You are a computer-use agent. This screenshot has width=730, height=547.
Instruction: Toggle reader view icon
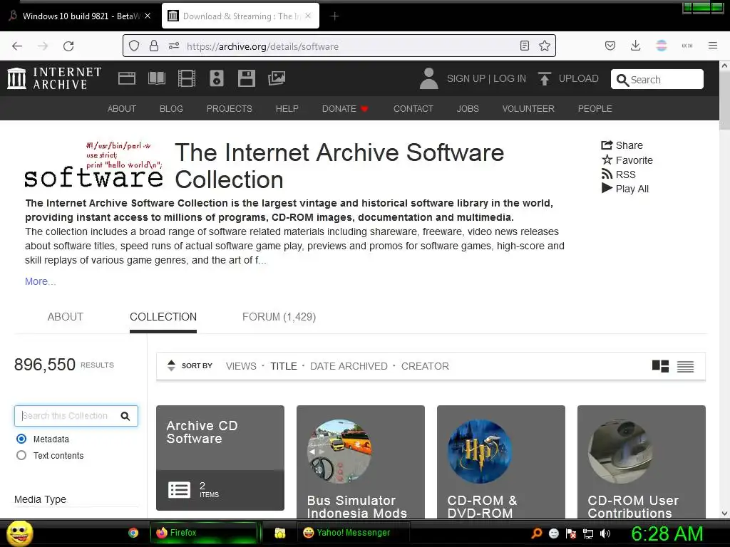point(525,46)
